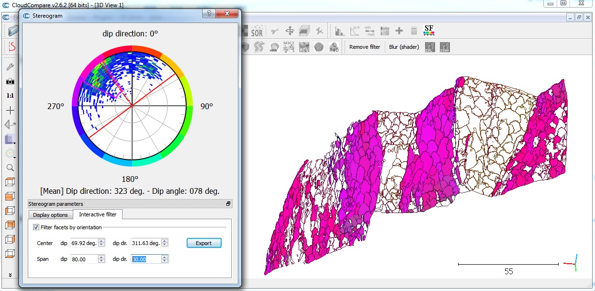Screen dimensions: 595x291
Task: Click the Center dip value field
Action: click(x=84, y=243)
